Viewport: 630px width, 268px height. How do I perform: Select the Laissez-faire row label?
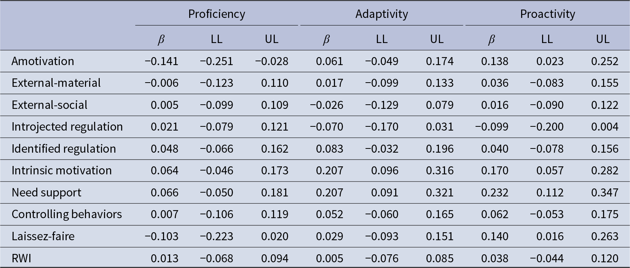point(43,236)
